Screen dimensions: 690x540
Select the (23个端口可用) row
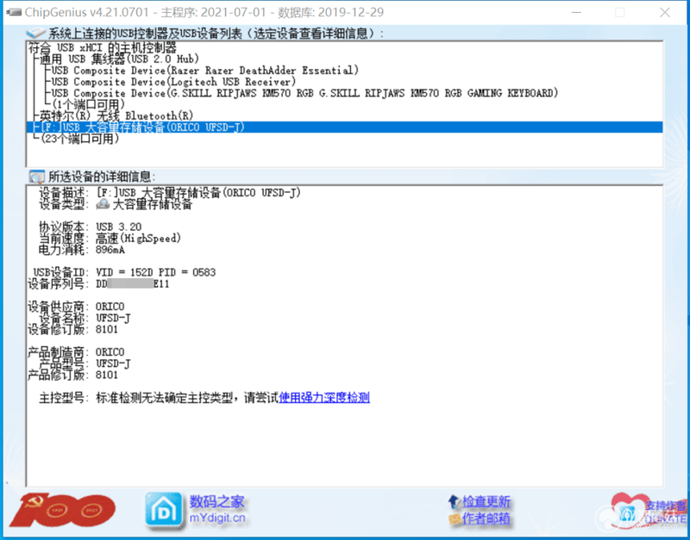[79, 139]
